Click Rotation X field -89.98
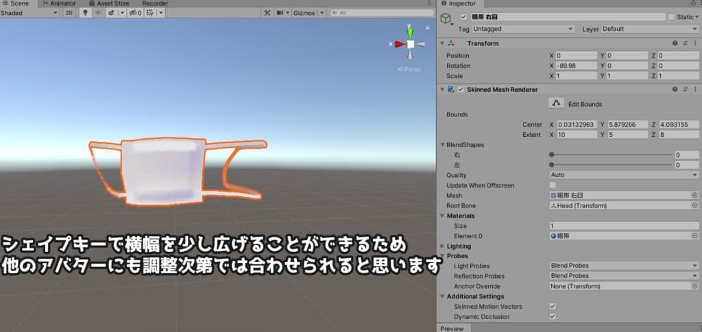 click(577, 66)
